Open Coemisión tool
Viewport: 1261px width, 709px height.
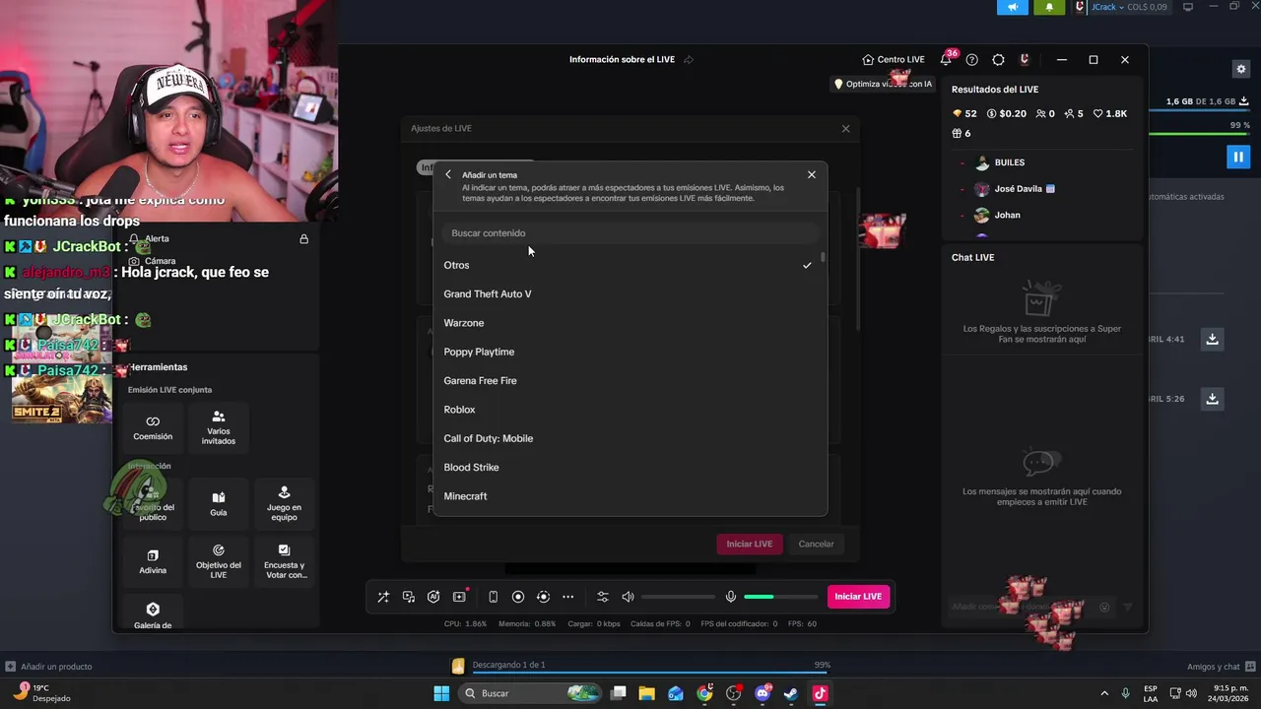(x=153, y=427)
